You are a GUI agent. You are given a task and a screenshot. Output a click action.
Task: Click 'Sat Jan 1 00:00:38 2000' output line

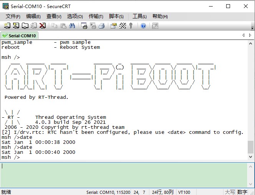pos(38,142)
